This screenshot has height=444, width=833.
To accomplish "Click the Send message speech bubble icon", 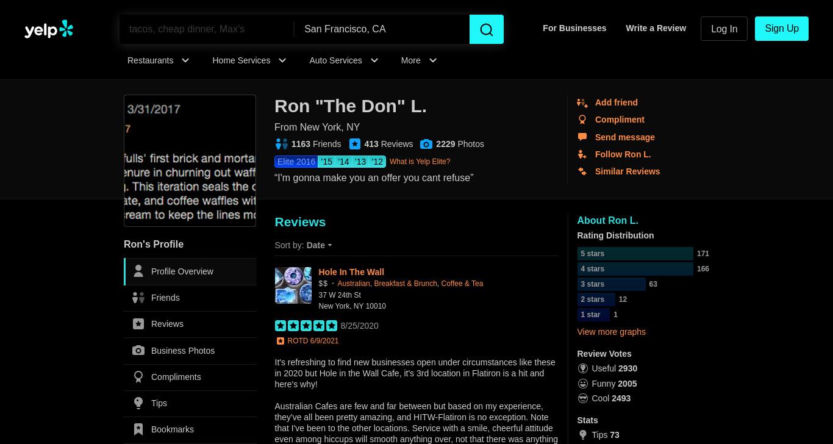I will click(582, 137).
